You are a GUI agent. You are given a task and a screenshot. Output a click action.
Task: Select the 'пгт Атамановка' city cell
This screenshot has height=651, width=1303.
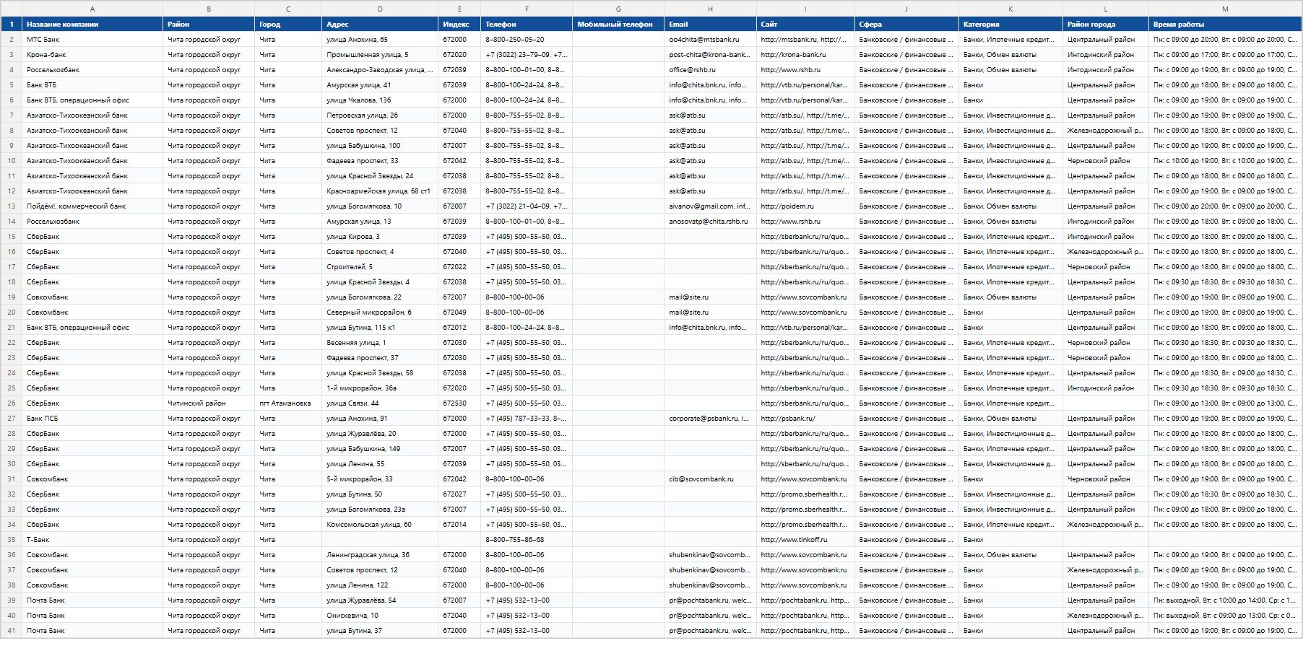coord(288,403)
